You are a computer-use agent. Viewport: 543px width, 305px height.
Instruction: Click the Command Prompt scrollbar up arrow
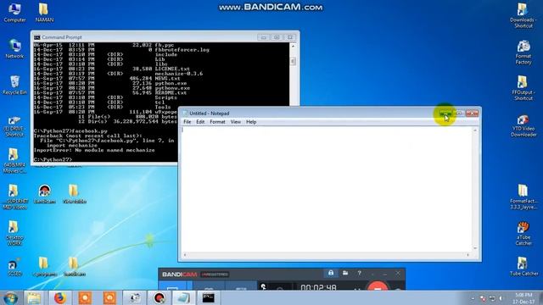coord(293,46)
